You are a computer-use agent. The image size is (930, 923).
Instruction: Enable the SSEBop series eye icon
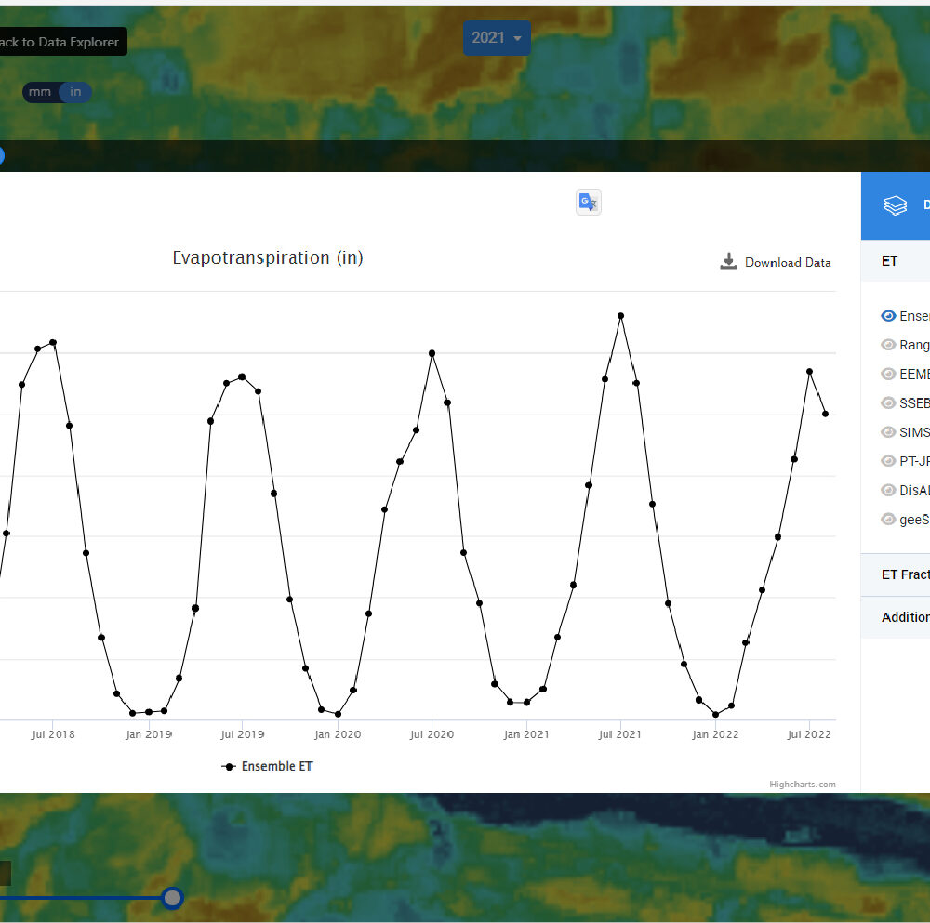(x=888, y=403)
